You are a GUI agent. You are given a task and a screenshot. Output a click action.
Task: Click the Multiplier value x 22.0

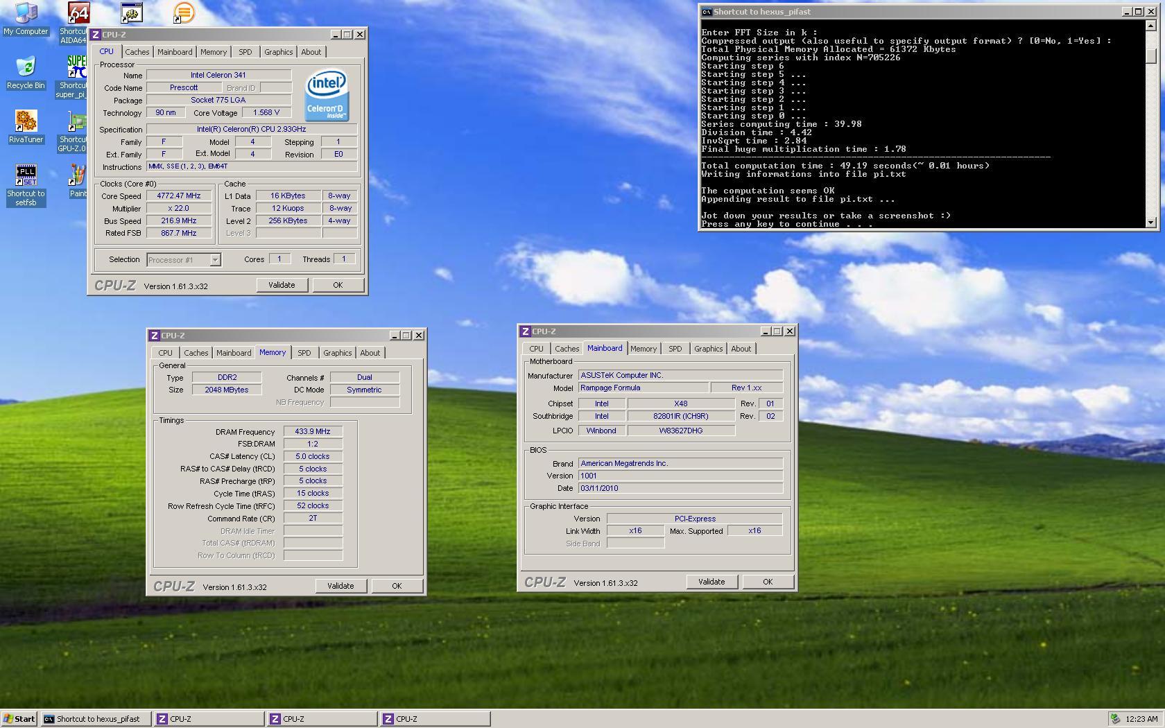click(x=179, y=209)
